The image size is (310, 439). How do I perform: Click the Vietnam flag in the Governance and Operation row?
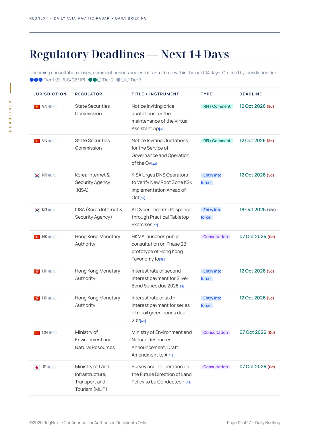[x=37, y=141]
